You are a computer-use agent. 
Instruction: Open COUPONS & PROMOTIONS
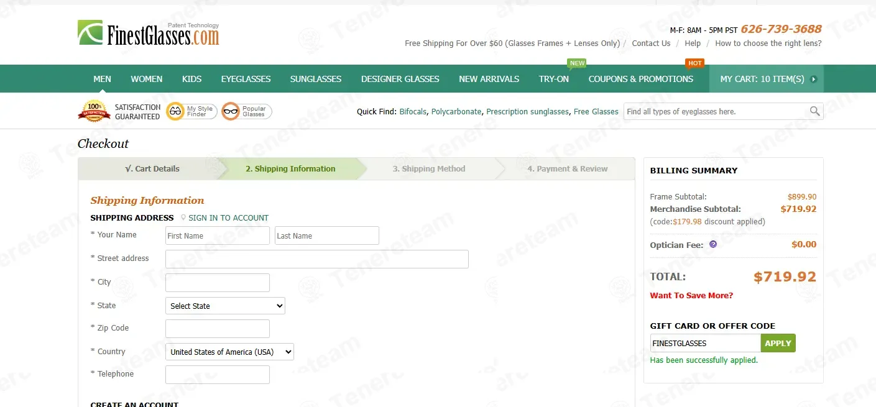click(x=641, y=79)
